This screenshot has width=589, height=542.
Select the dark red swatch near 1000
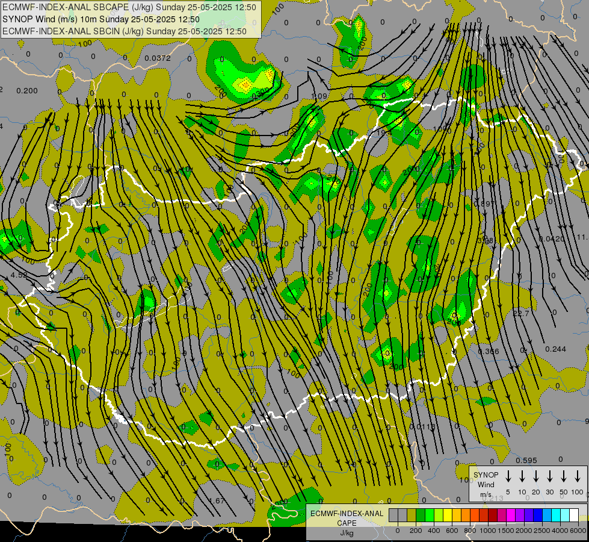click(493, 516)
